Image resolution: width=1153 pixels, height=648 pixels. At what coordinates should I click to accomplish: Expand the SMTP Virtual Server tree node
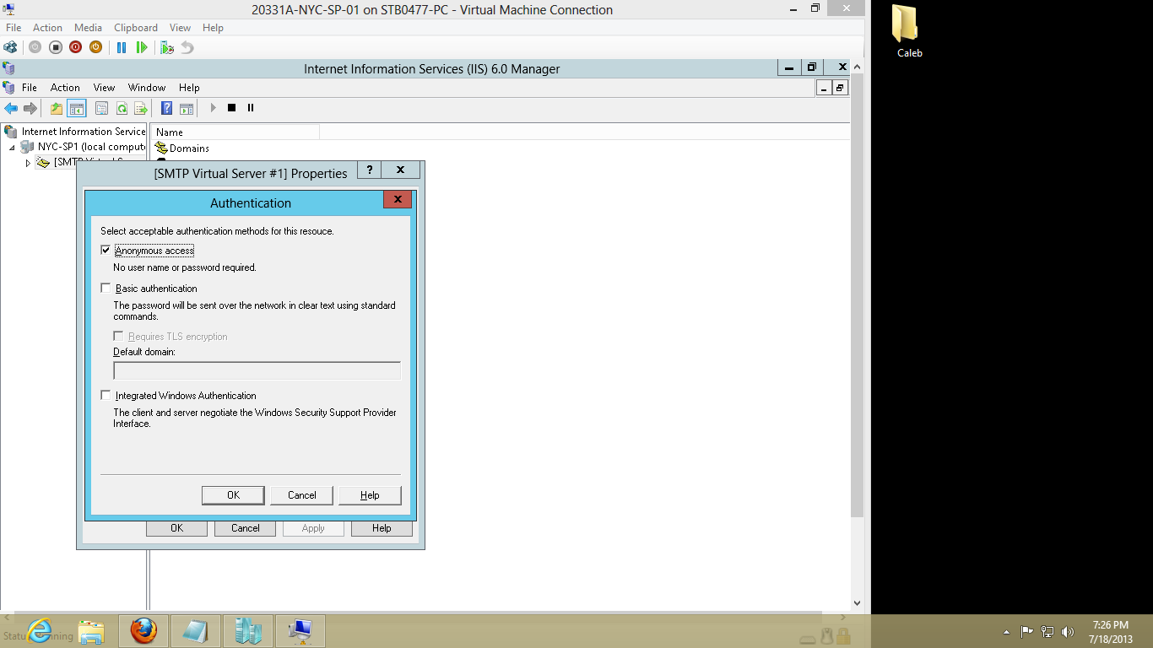point(28,163)
